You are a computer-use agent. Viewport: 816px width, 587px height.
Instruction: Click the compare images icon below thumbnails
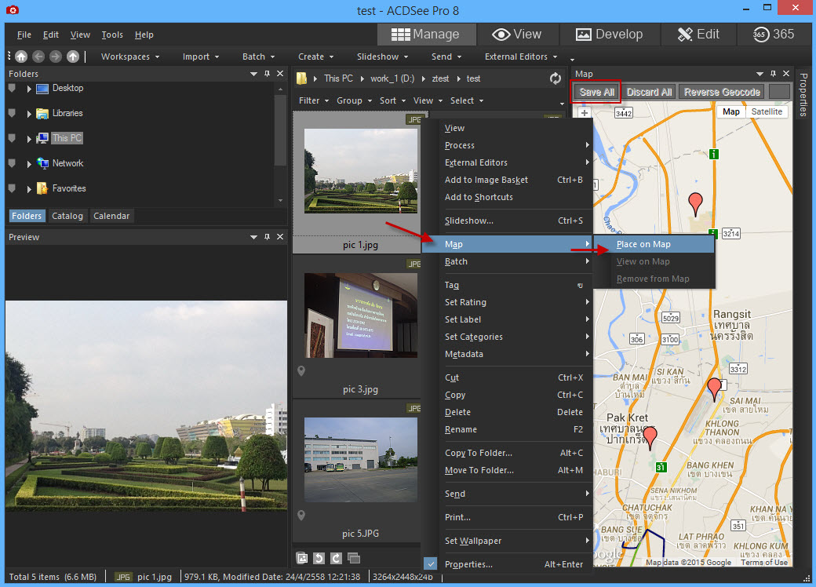(354, 559)
